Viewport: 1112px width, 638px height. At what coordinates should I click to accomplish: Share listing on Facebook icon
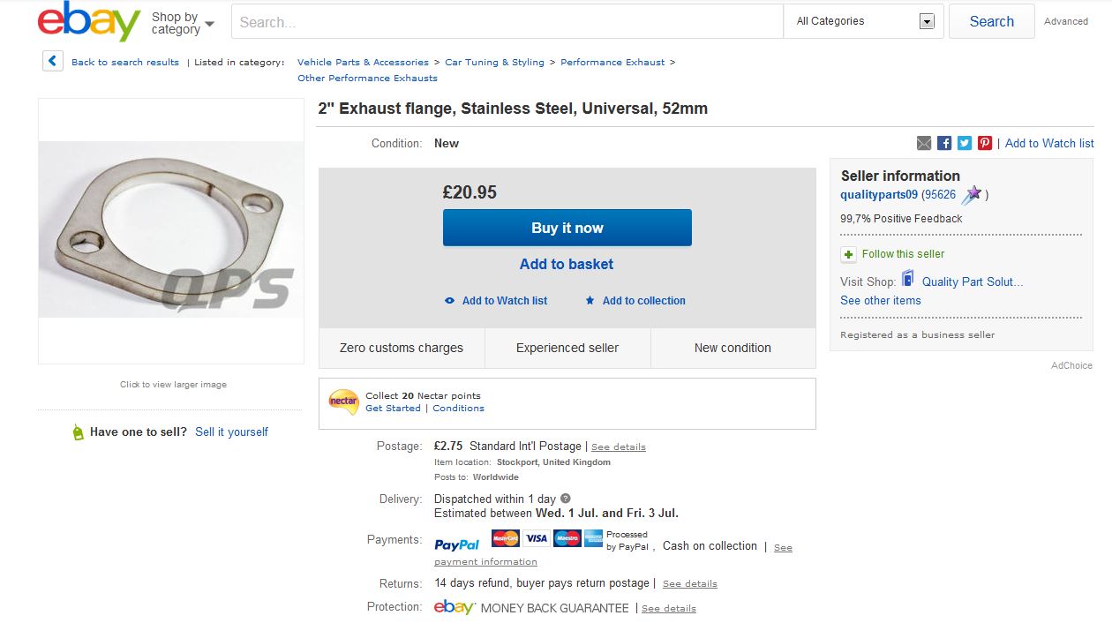(x=944, y=143)
